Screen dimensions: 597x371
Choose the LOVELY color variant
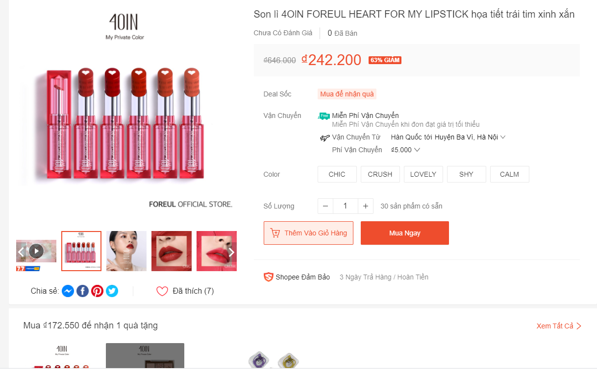[423, 174]
